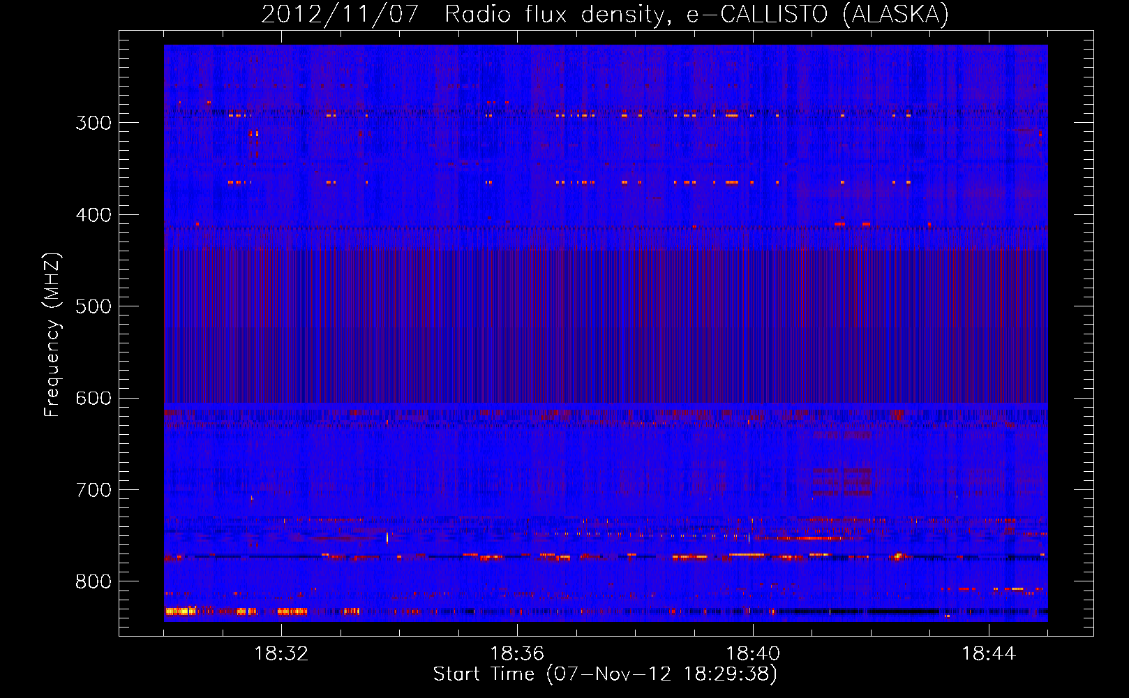The width and height of the screenshot is (1129, 698).
Task: Click the '18:40' time tick label
Action: tap(753, 654)
